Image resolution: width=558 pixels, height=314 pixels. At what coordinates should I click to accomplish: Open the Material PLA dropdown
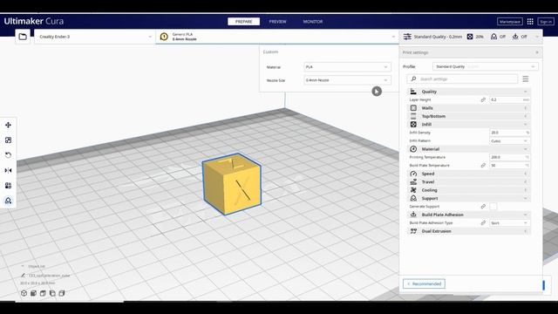click(347, 67)
